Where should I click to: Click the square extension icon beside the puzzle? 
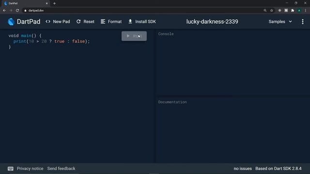(286, 11)
